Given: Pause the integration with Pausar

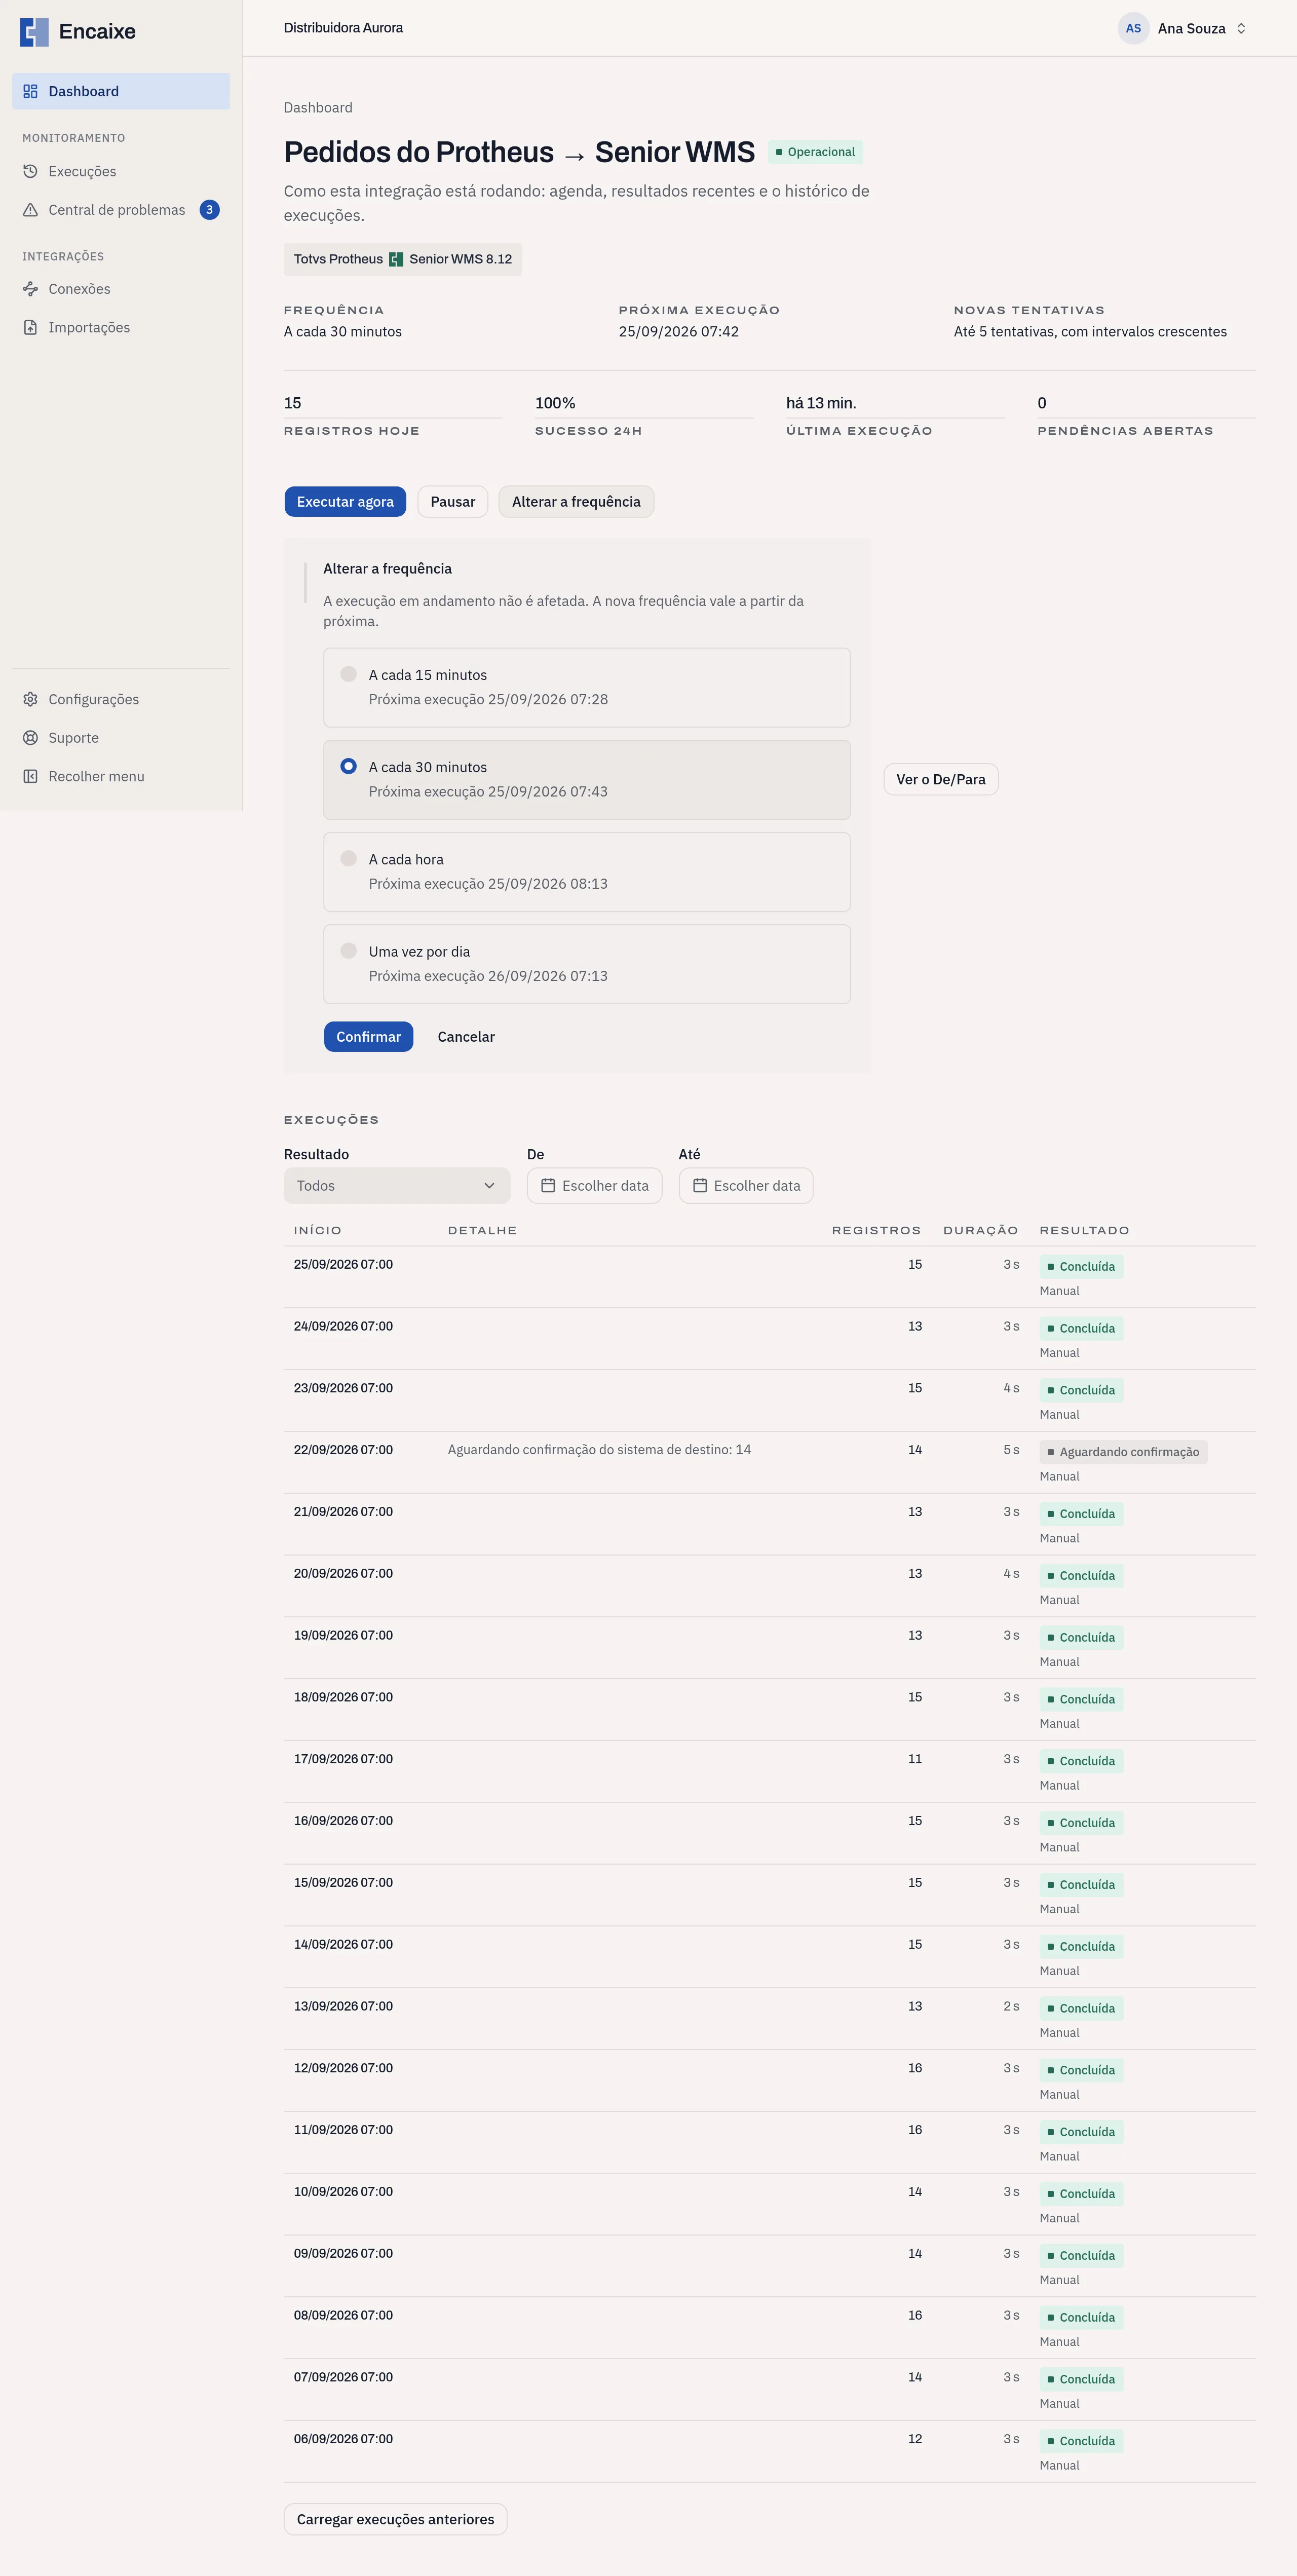Looking at the screenshot, I should point(453,501).
